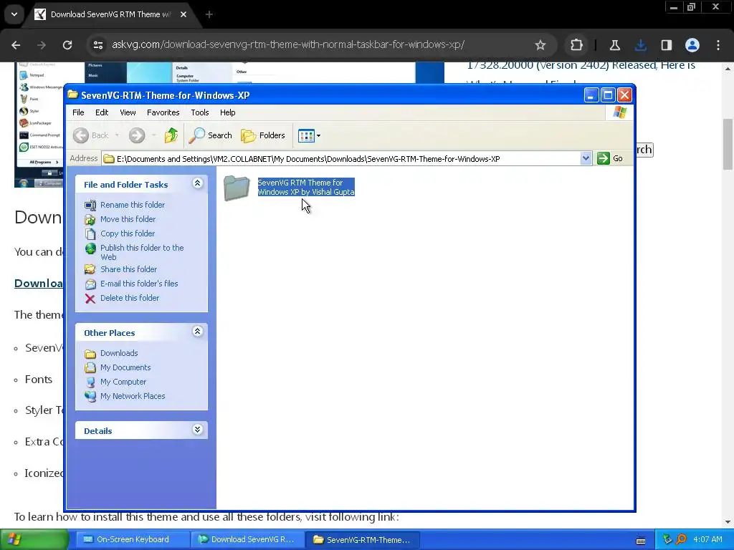Go to My Network Places
This screenshot has height=550, width=734.
(133, 396)
